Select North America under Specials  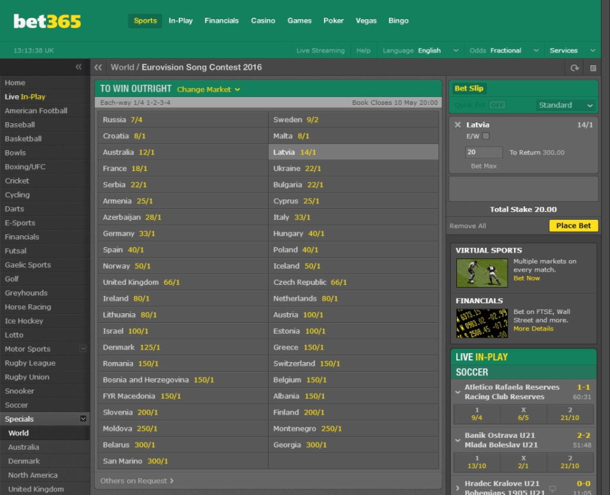pos(45,475)
